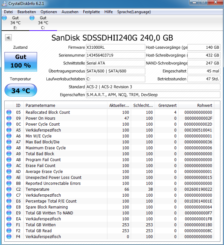Click status icon for Max Bad Block/Die
224x245 pixels.
click(x=9, y=142)
